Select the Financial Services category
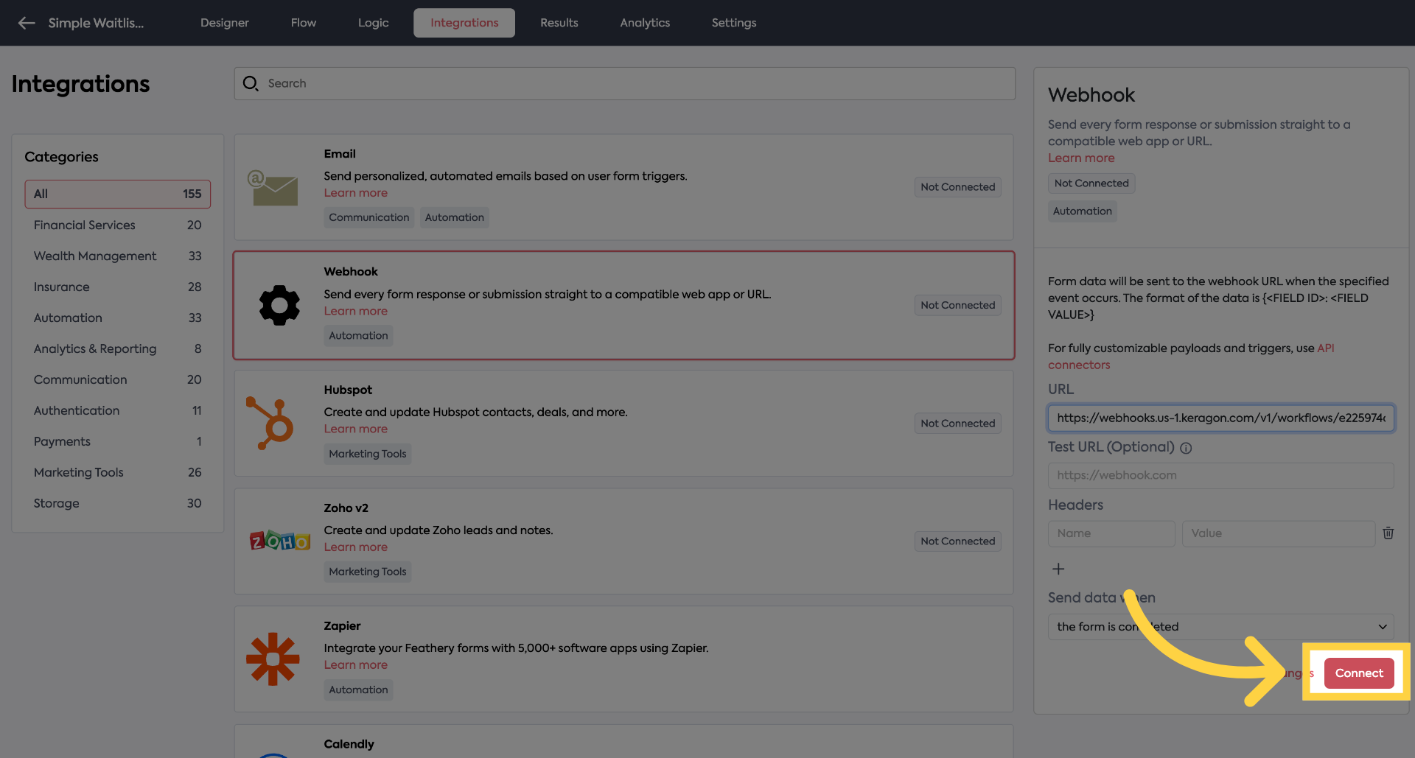Image resolution: width=1415 pixels, height=758 pixels. tap(85, 225)
